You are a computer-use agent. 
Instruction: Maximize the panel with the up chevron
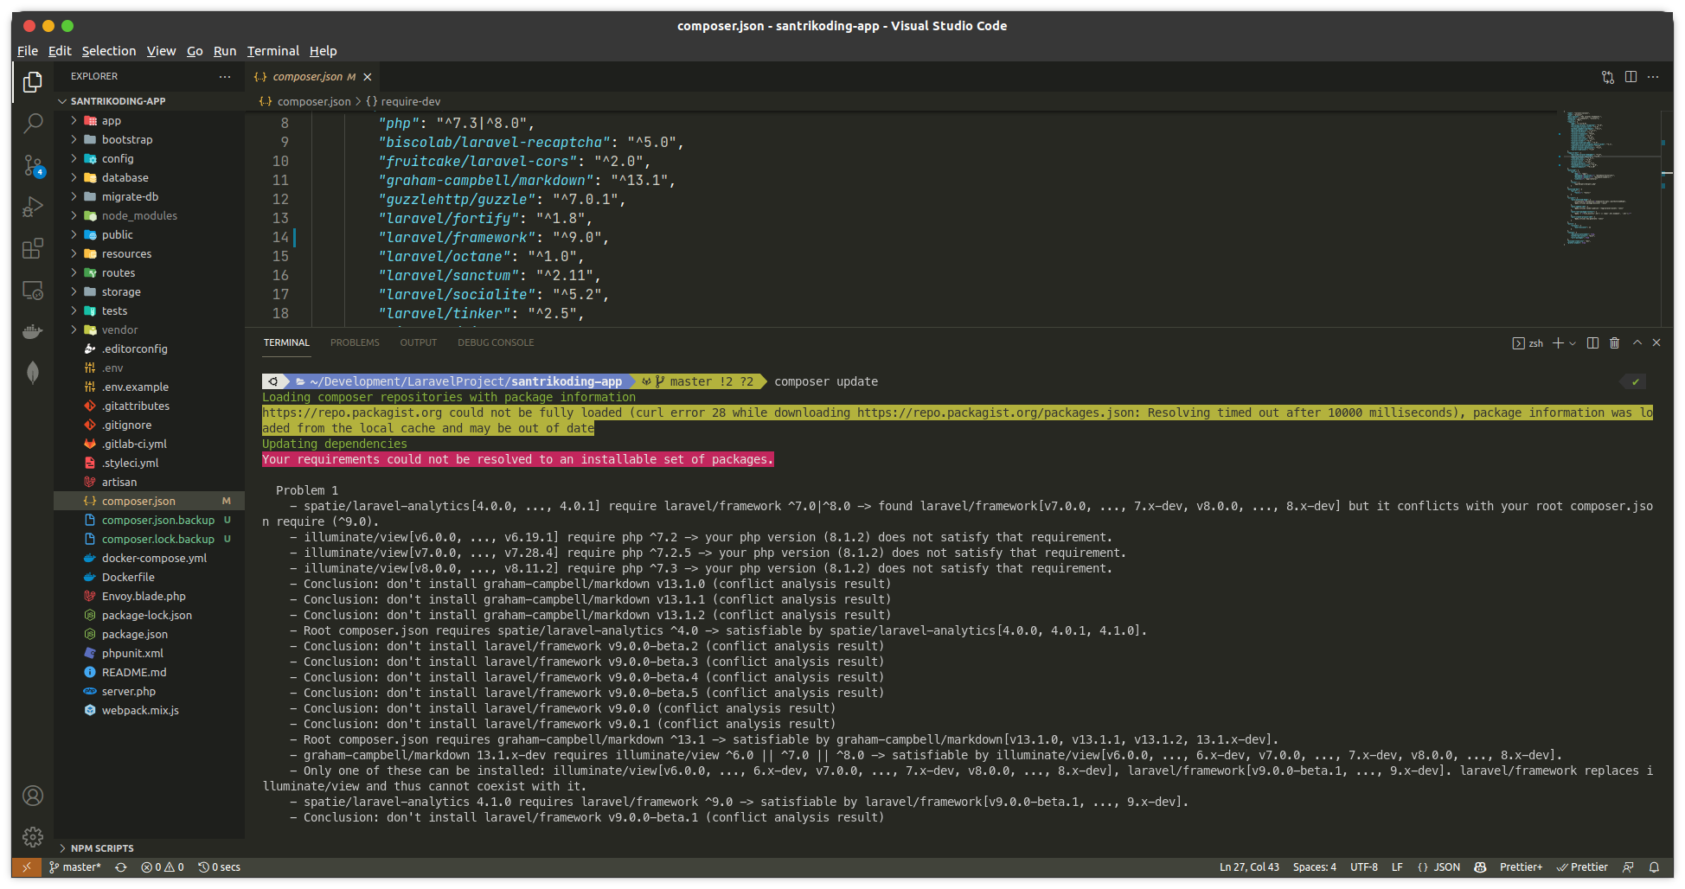click(x=1637, y=343)
